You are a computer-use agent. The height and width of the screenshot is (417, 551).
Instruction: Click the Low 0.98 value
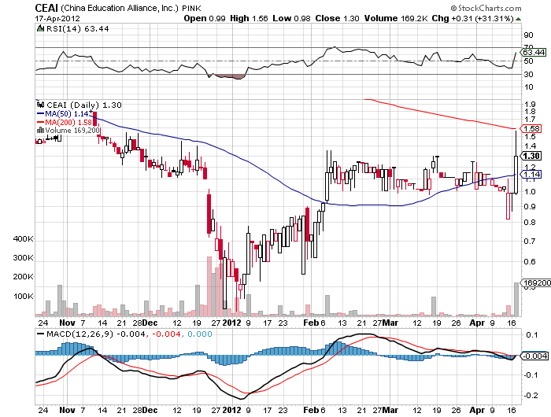[x=291, y=18]
